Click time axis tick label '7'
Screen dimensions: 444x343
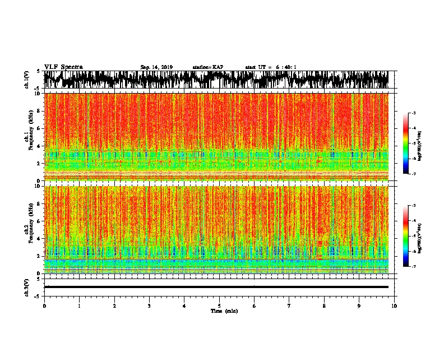pyautogui.click(x=289, y=306)
